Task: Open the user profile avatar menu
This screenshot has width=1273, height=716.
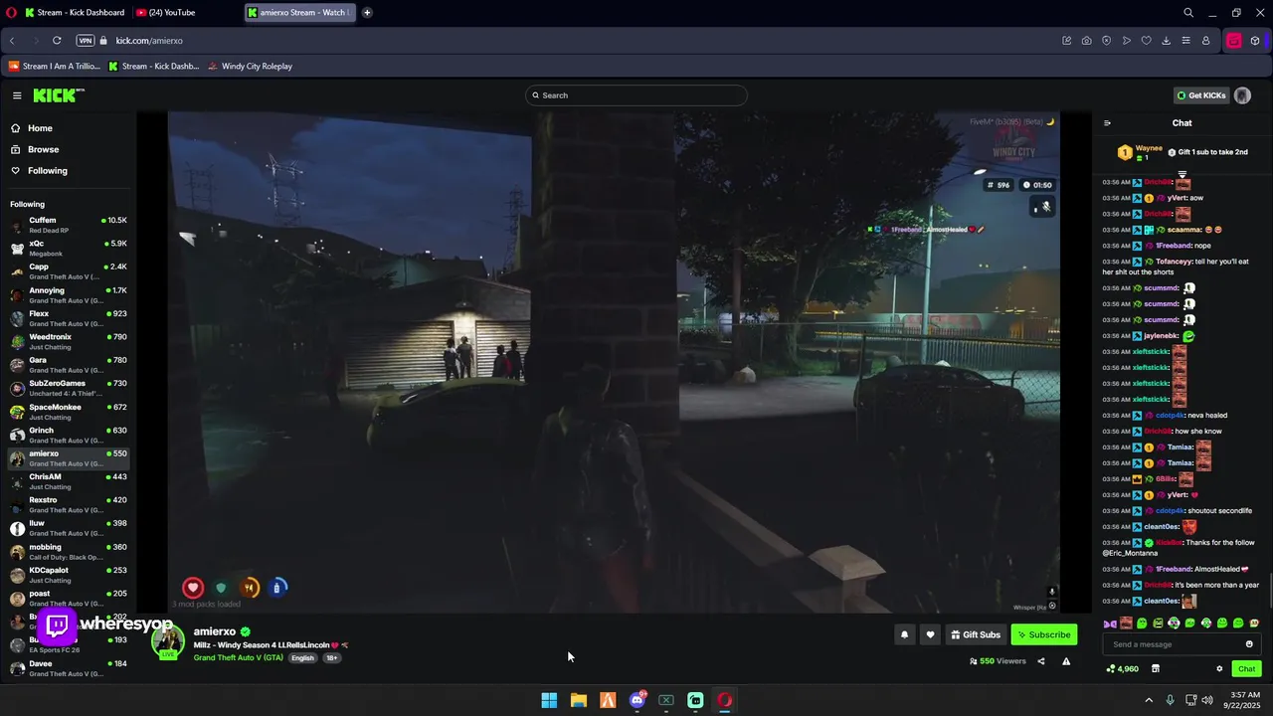Action: pos(1242,95)
